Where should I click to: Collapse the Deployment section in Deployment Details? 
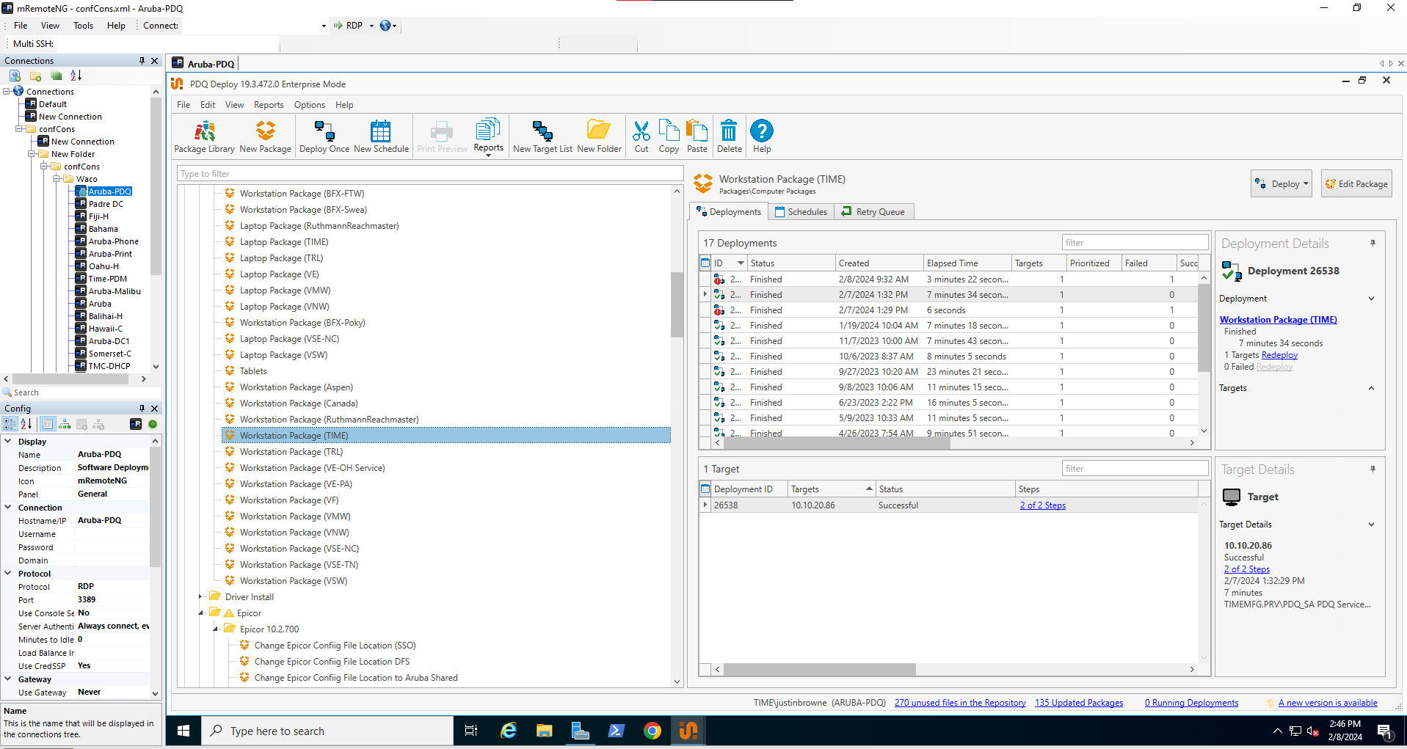pyautogui.click(x=1371, y=299)
